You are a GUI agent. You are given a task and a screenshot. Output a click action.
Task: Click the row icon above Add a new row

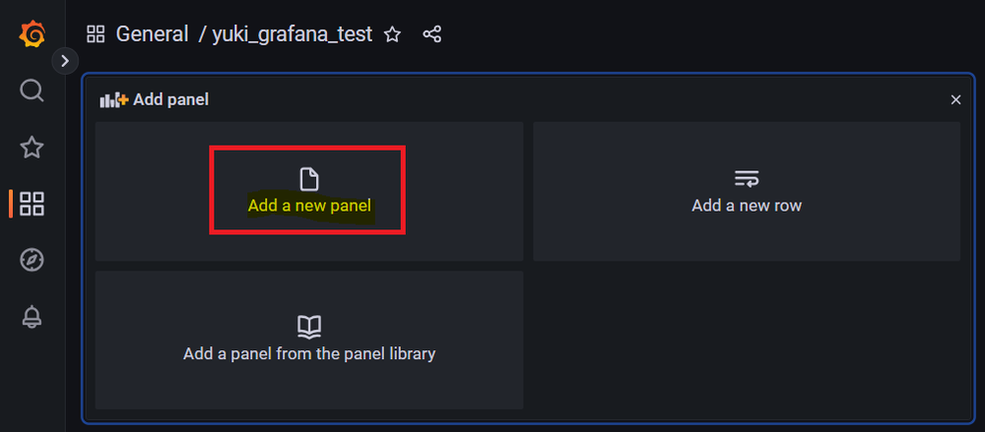click(x=747, y=179)
